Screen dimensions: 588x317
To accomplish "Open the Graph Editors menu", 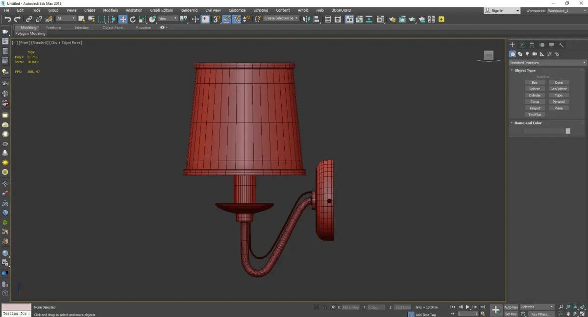I will [x=161, y=10].
